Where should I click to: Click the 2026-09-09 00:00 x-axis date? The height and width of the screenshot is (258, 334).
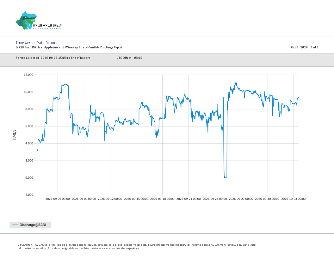coord(84,199)
